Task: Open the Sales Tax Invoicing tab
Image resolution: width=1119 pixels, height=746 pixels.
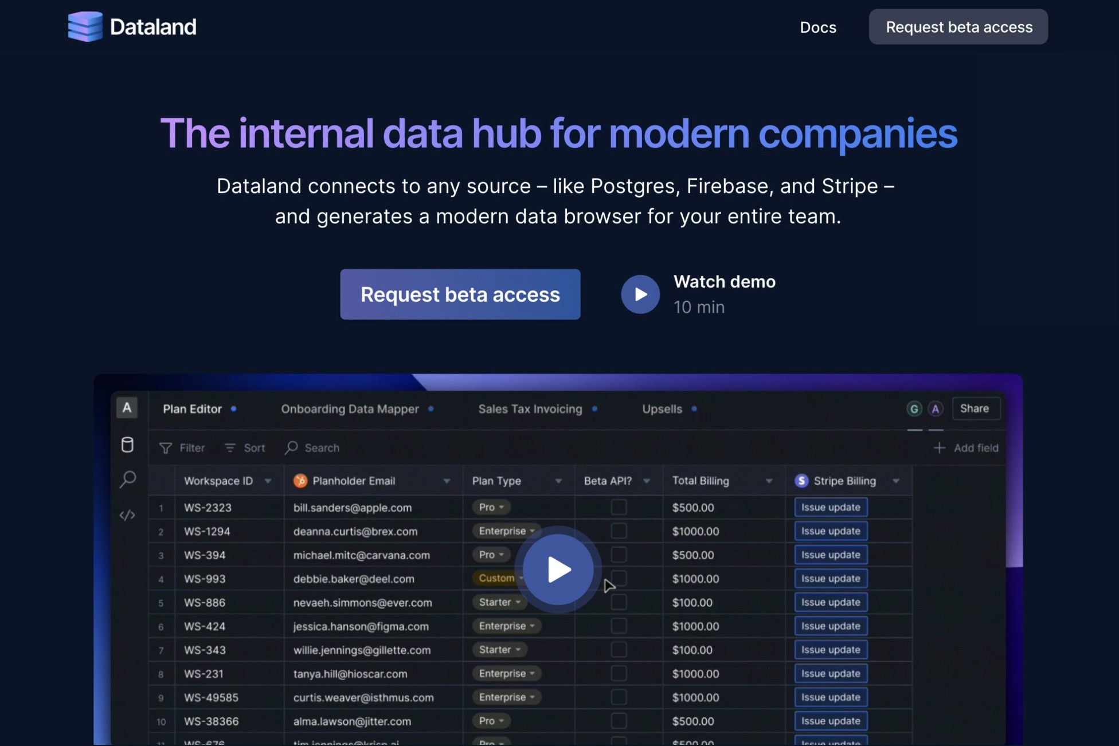Action: [x=530, y=409]
